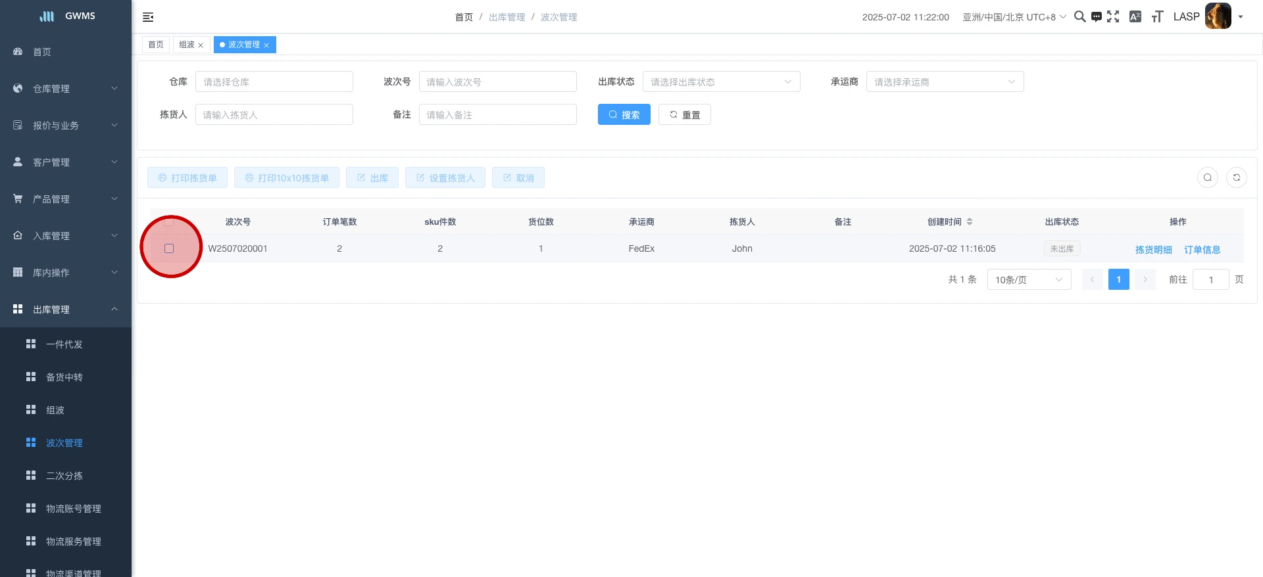Check the row checkbox for W2507020001
The height and width of the screenshot is (577, 1263).
[x=169, y=248]
